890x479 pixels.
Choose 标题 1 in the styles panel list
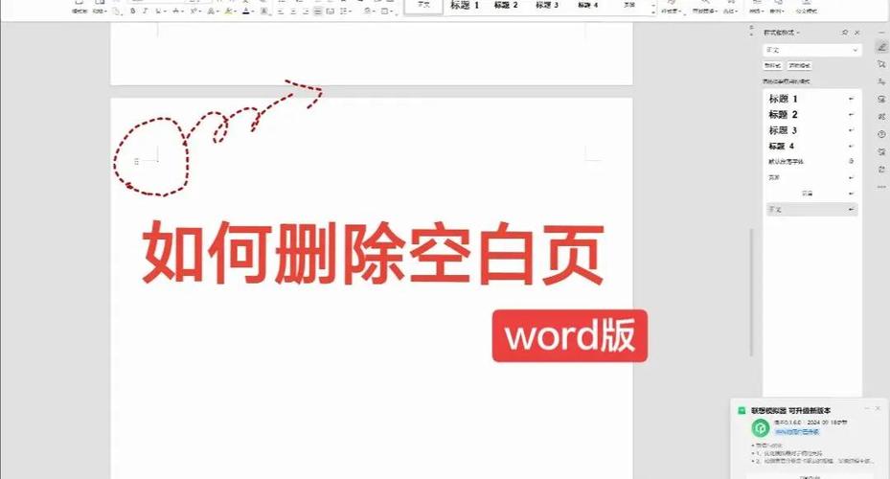coord(811,99)
